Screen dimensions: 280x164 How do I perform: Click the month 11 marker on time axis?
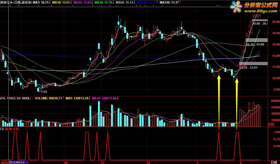pyautogui.click(x=103, y=162)
